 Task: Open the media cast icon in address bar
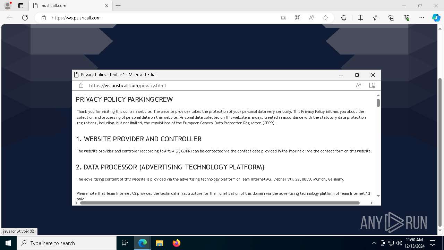(x=284, y=18)
